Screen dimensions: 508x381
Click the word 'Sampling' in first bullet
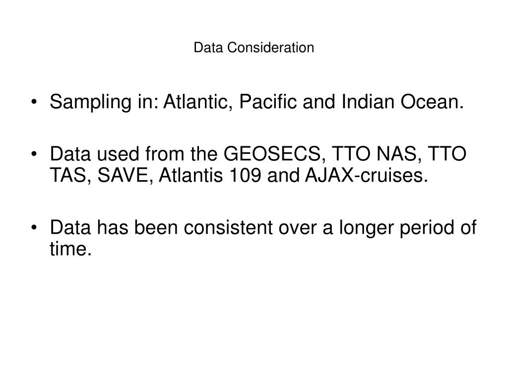coord(90,102)
